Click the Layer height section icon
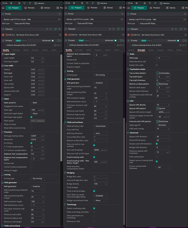 (x=3, y=54)
